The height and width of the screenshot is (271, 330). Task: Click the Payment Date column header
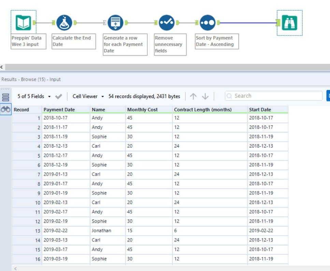59,110
